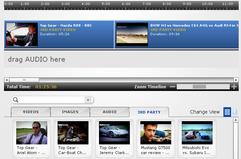241x159 pixels.
Task: Select Mustang GT500 car review video
Action: tap(156, 138)
